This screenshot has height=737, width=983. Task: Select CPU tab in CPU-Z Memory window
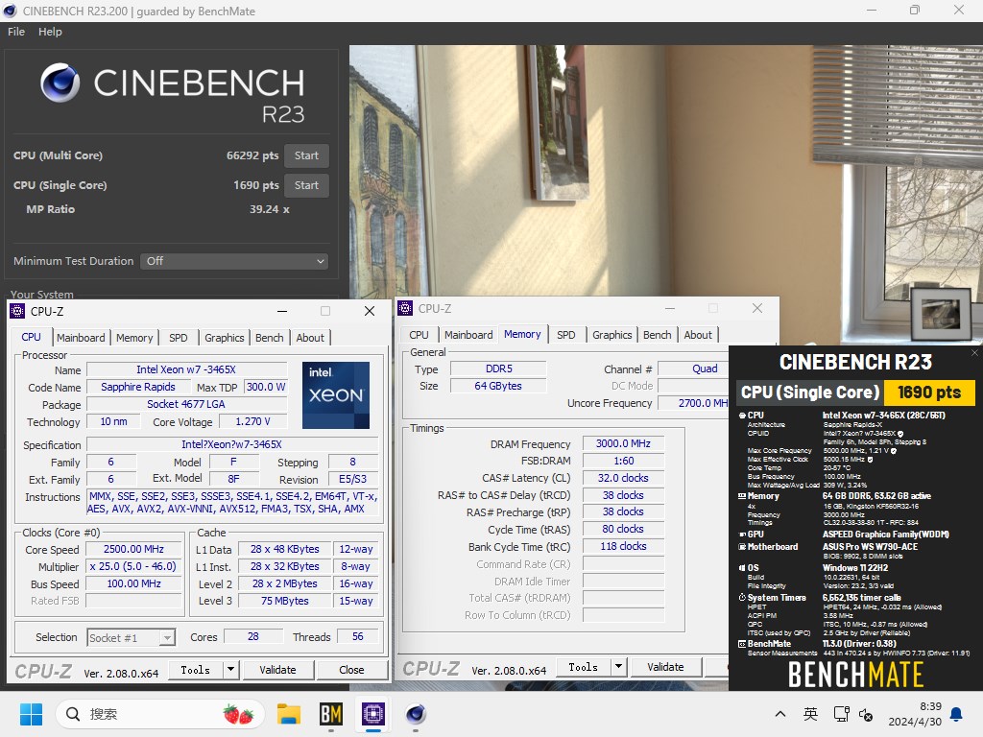click(419, 335)
